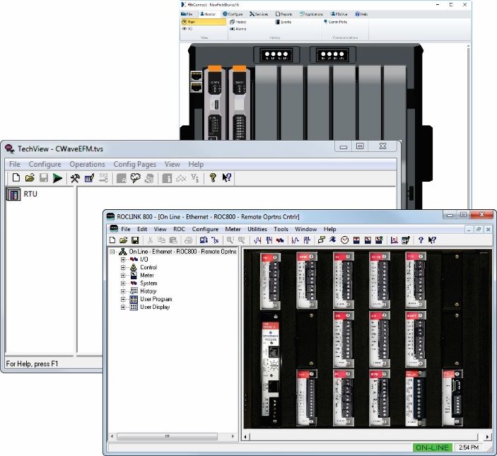
Task: Click the Open folder icon in ROCLINK toolbar
Action: [x=123, y=240]
